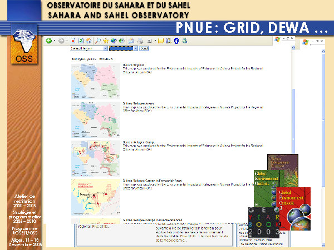
Task: Close the rear window with its X
Action: pyautogui.click(x=322, y=41)
